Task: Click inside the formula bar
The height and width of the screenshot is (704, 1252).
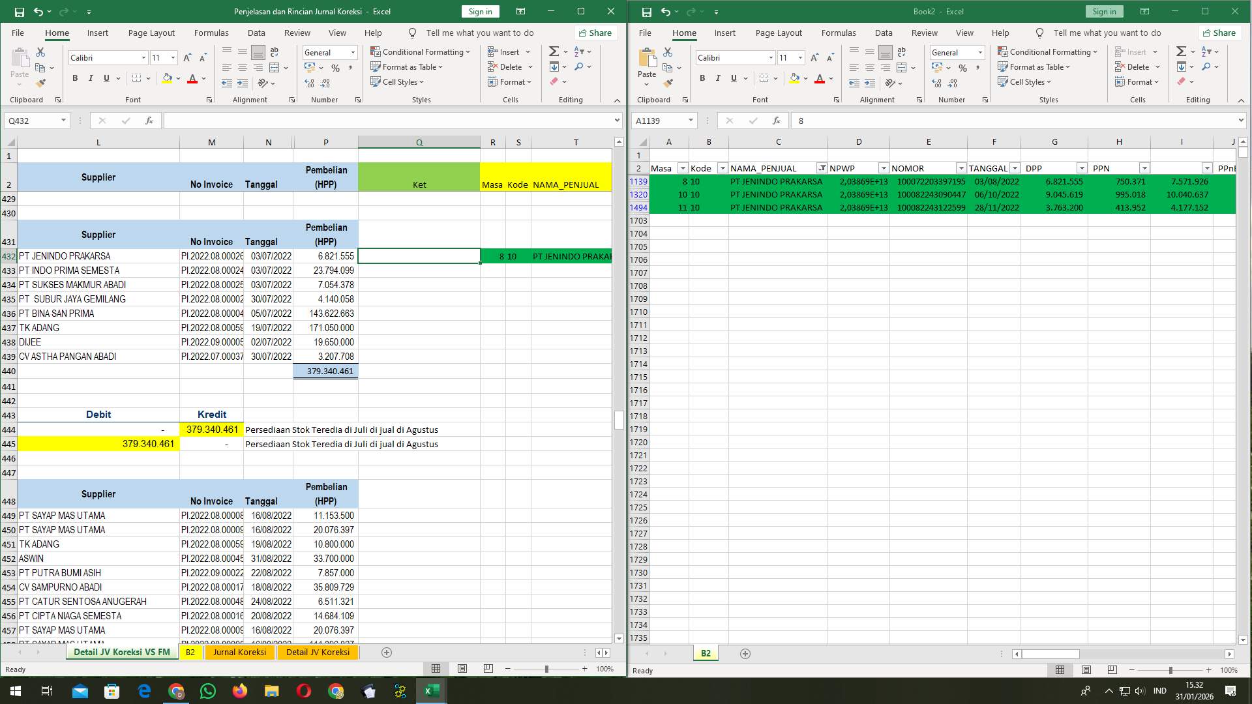Action: [x=391, y=120]
